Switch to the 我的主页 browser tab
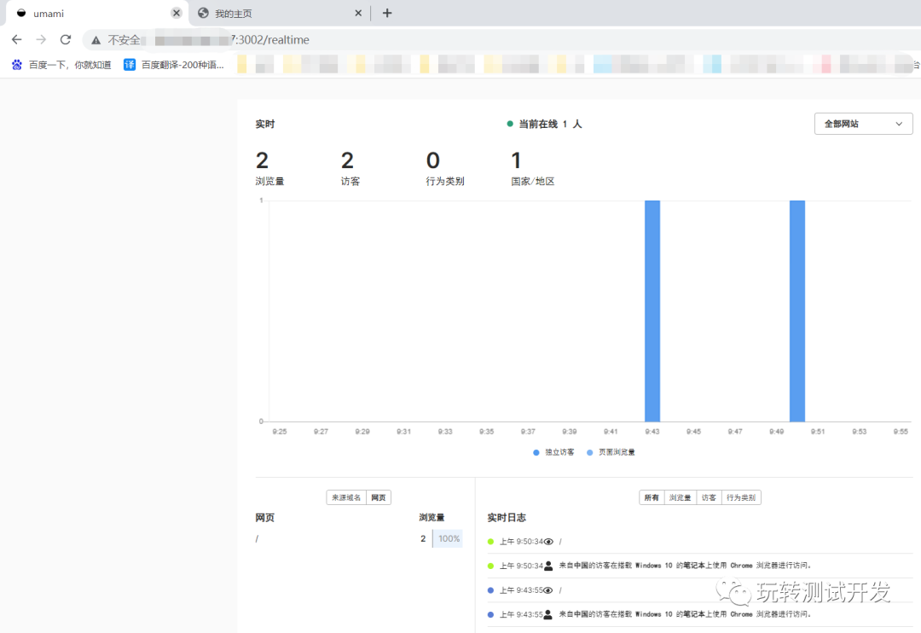 coord(273,14)
